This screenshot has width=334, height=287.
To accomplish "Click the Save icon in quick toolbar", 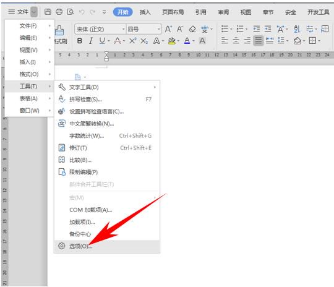I will 48,12.
